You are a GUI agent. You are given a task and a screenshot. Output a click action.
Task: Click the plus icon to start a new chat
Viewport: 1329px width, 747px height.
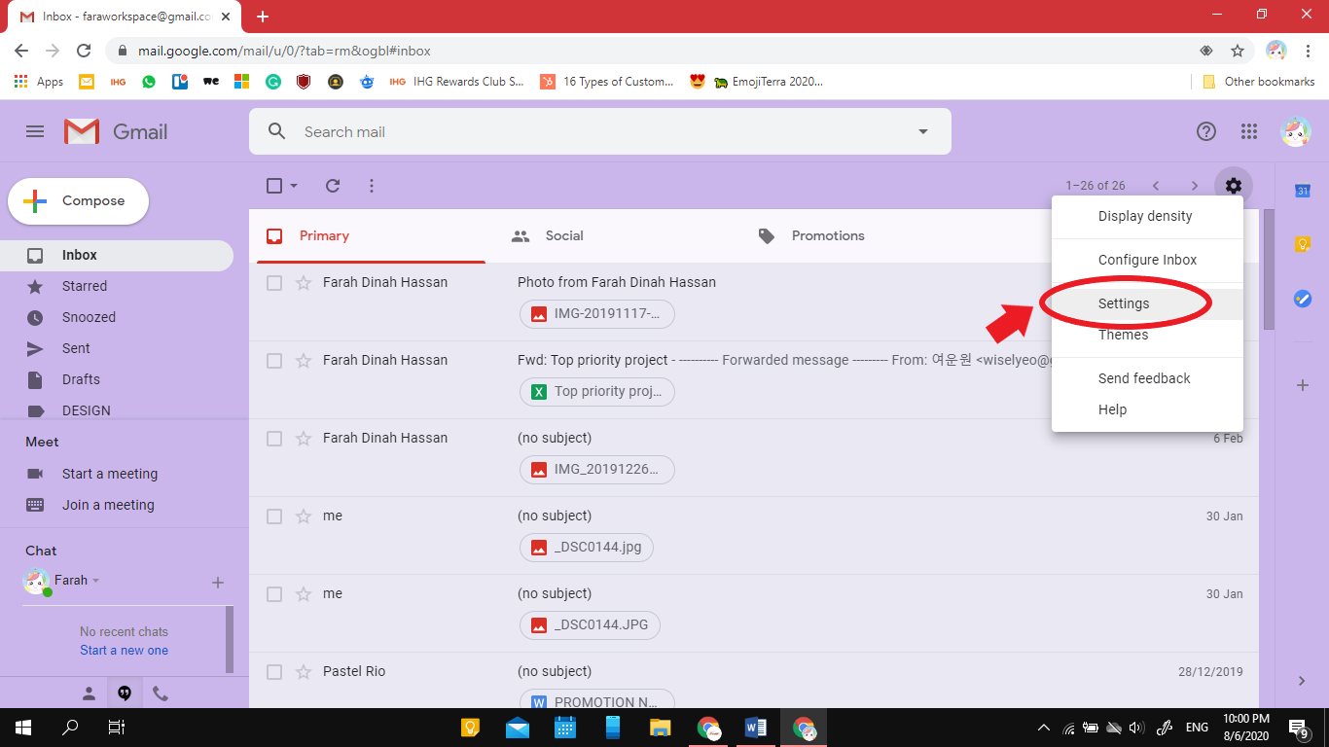pos(218,583)
